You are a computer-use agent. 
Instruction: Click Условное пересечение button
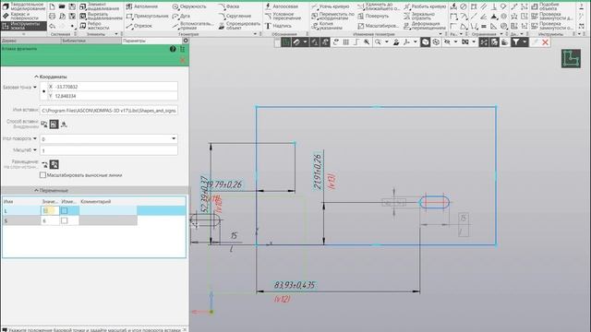point(283,16)
